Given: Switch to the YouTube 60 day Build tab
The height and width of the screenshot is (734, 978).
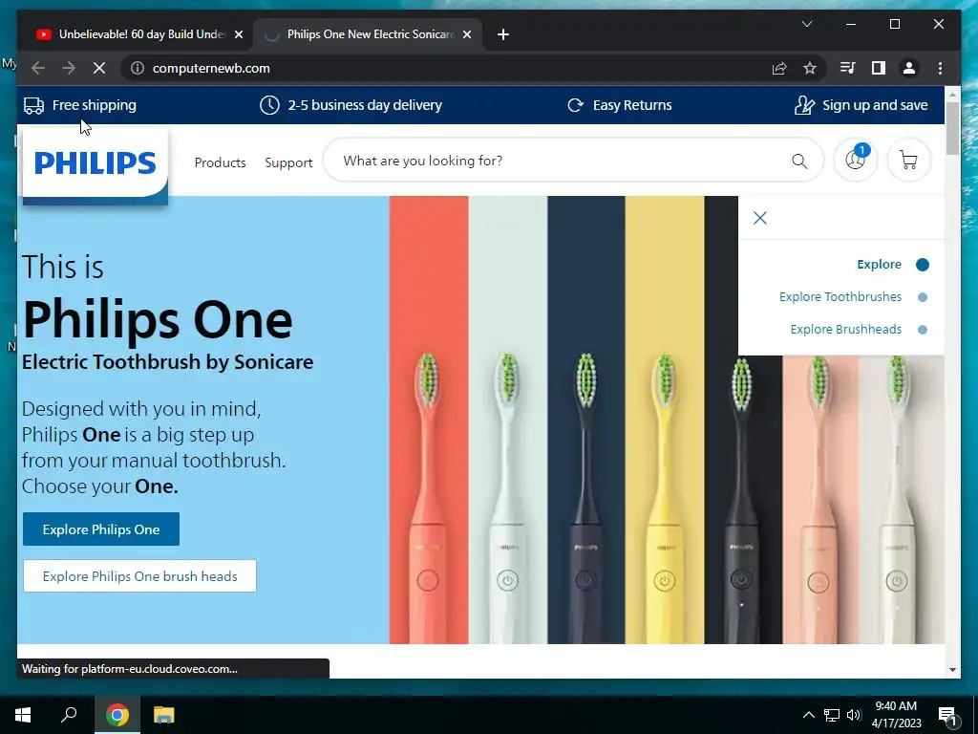Looking at the screenshot, I should click(138, 34).
